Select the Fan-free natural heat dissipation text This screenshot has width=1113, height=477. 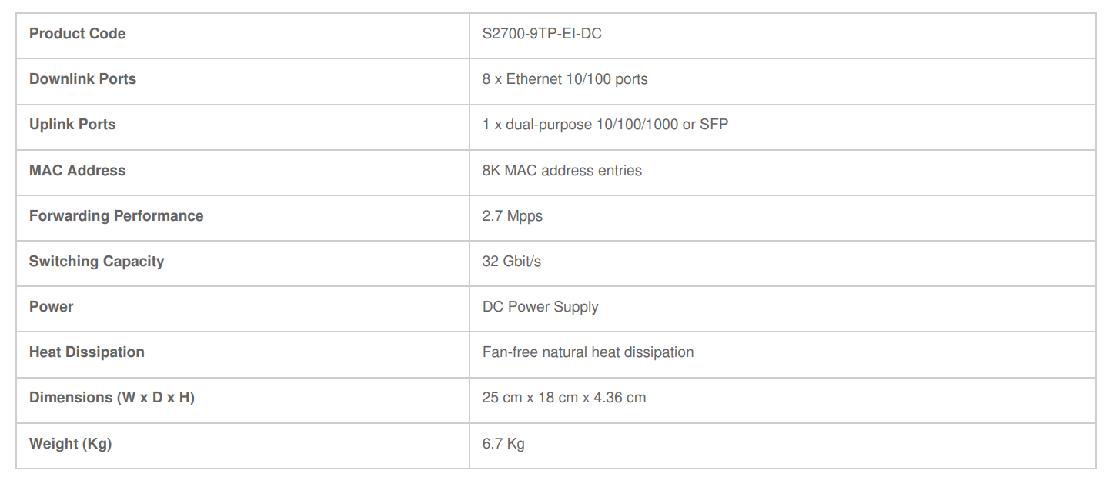coord(588,352)
